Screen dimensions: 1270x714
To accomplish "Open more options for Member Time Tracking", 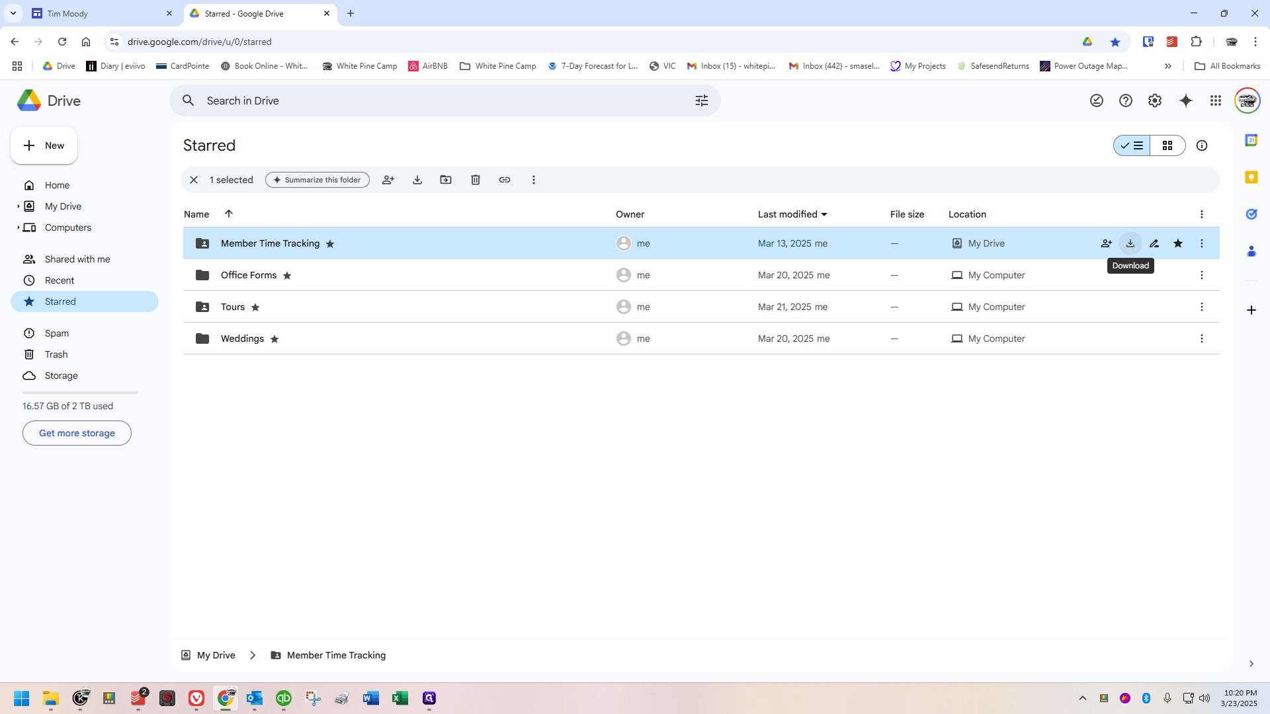I will coord(1202,243).
